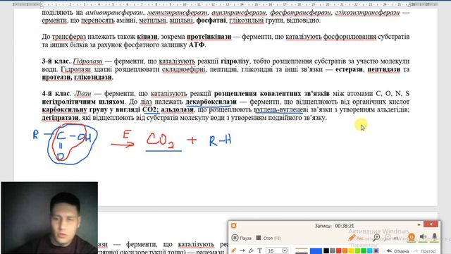
Task: Click the word протеїнкінази
Action: tap(209, 37)
